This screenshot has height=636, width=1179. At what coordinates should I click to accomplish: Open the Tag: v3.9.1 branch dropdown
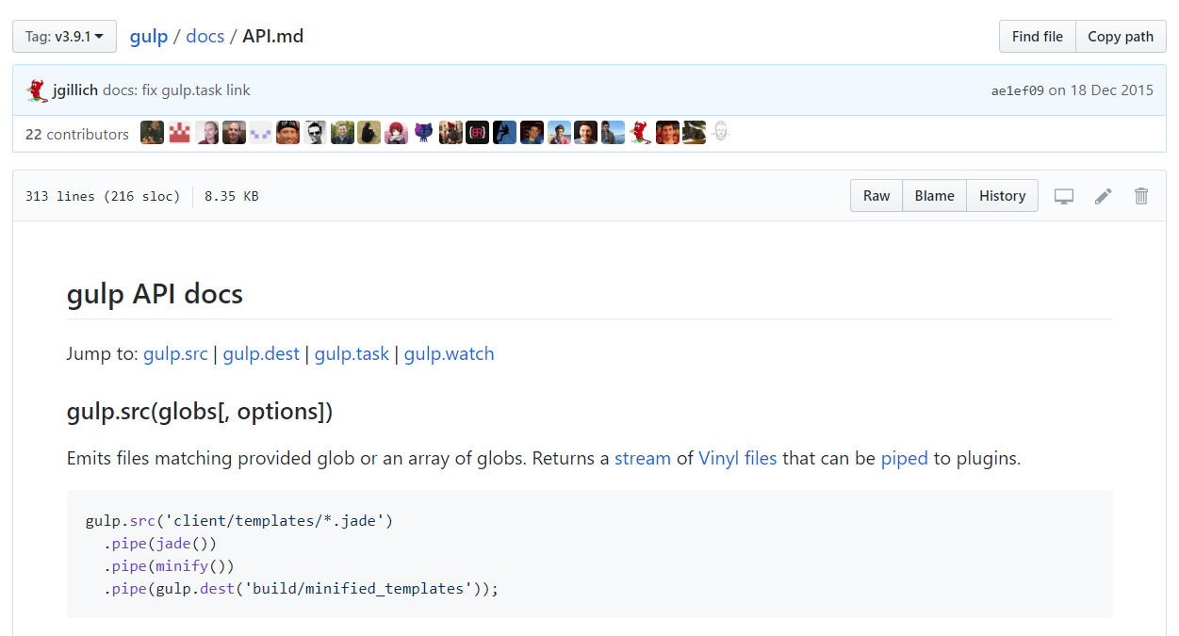pyautogui.click(x=64, y=37)
